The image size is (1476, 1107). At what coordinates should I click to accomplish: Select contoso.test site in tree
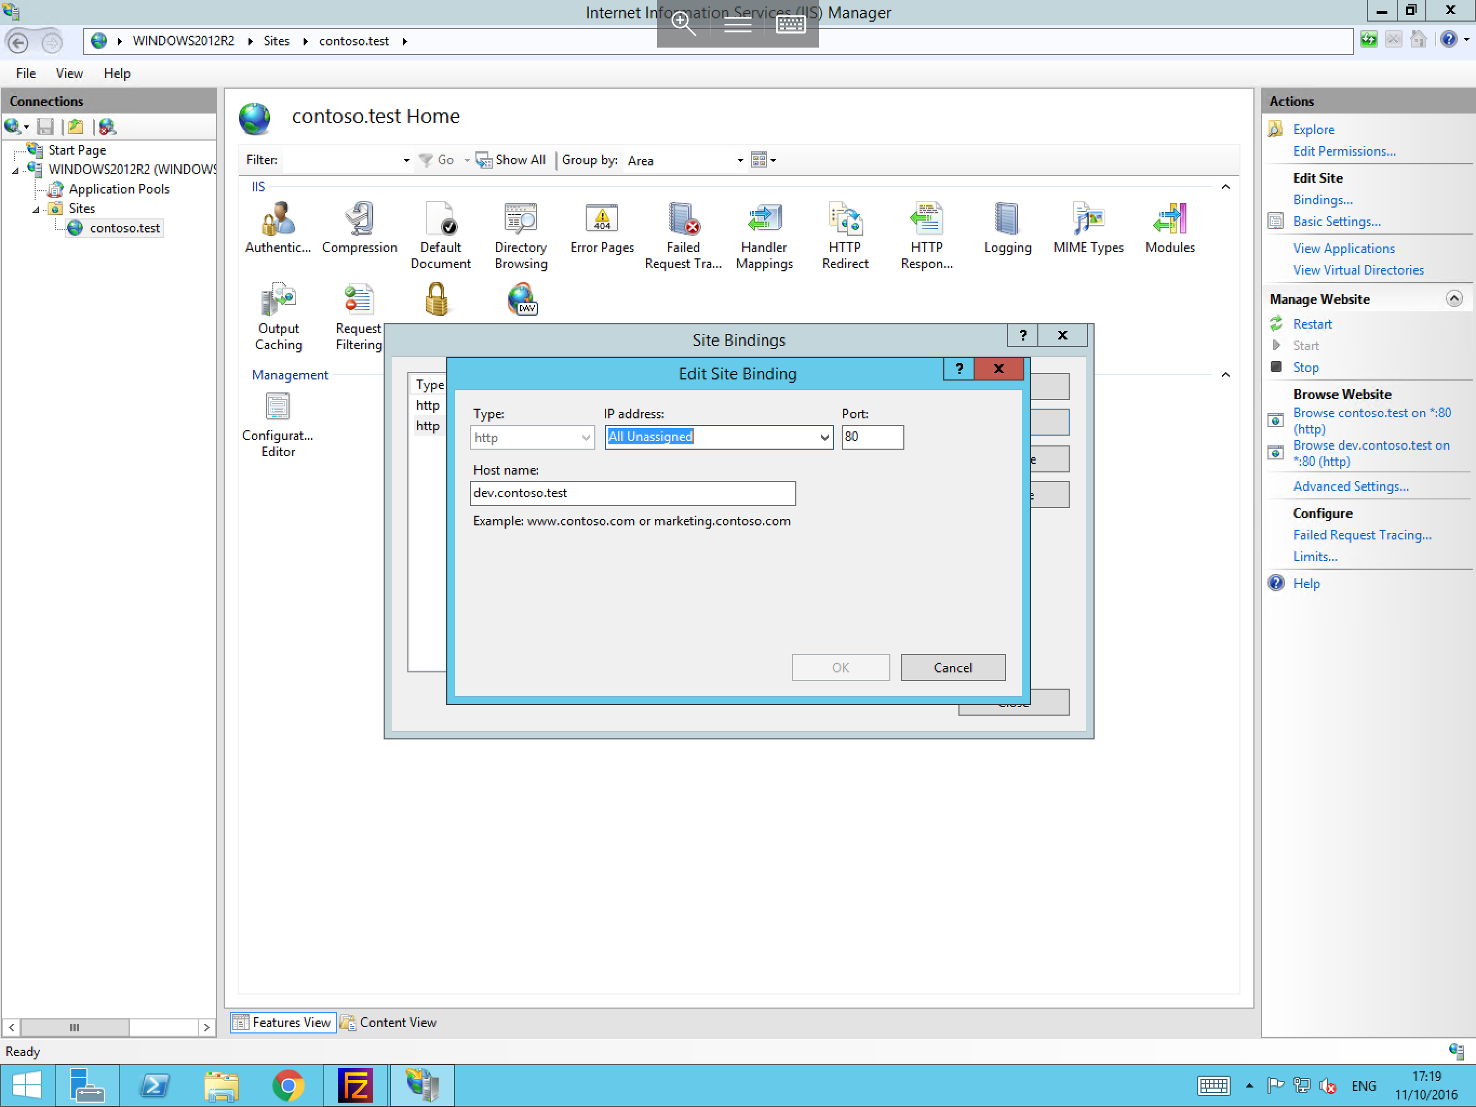point(124,228)
